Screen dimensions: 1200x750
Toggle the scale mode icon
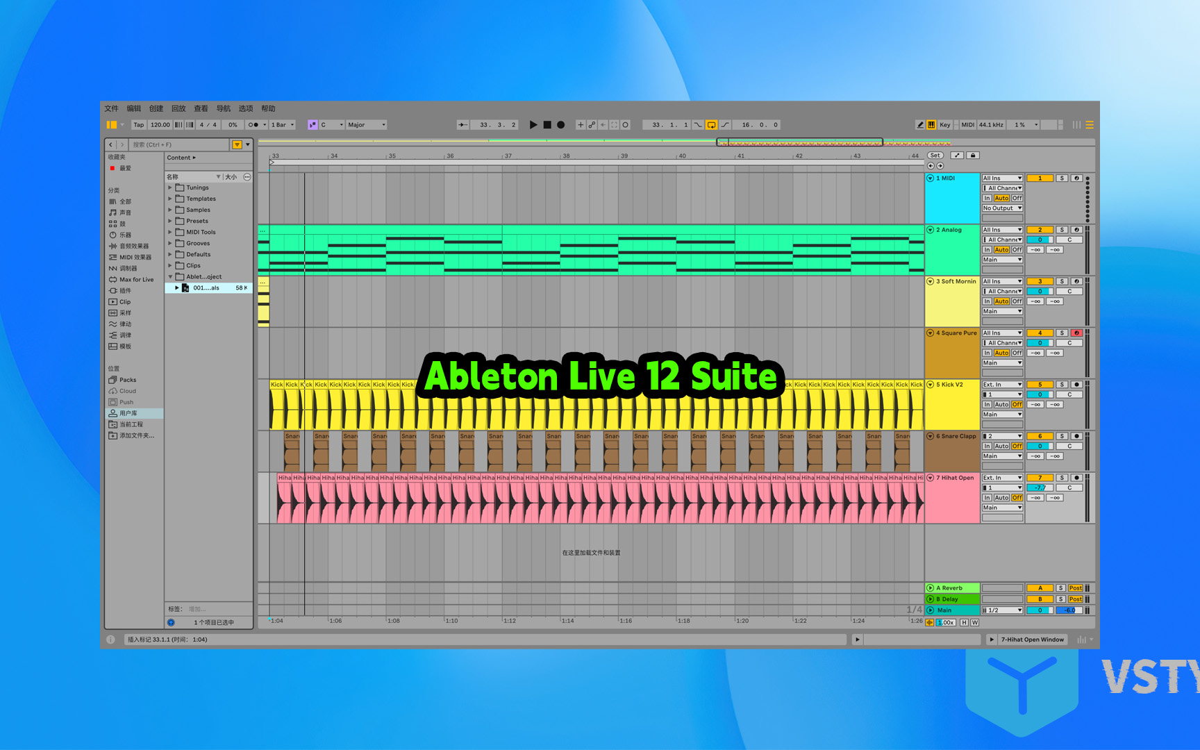coord(312,125)
